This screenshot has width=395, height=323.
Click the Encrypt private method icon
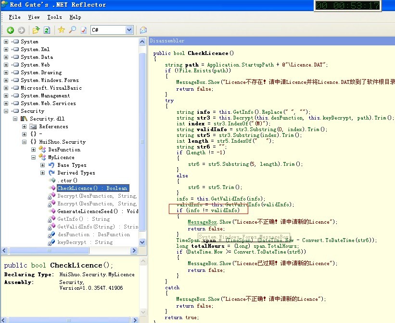[x=51, y=203]
